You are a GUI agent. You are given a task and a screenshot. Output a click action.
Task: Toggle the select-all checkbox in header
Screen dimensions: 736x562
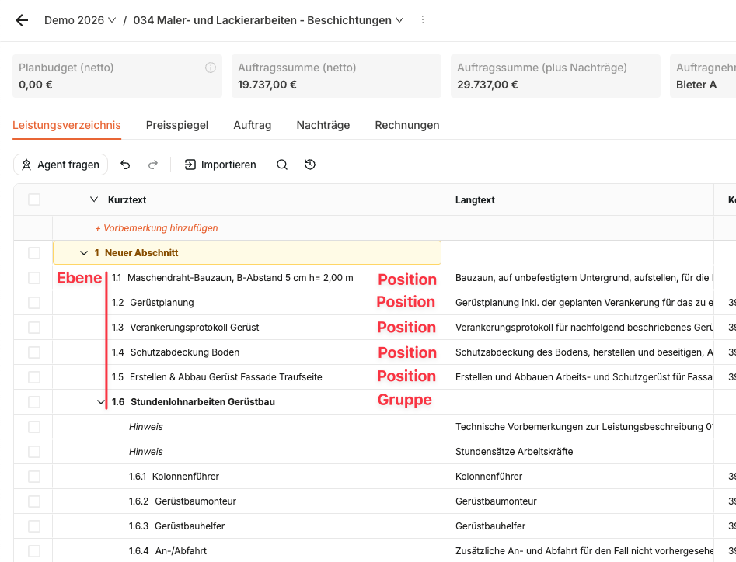tap(34, 199)
